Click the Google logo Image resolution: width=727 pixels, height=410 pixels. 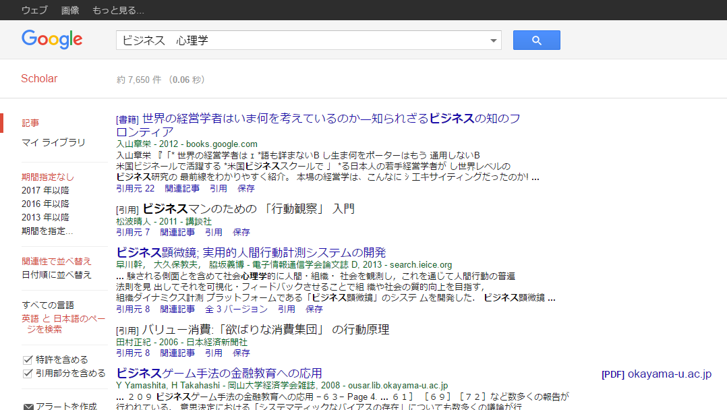pyautogui.click(x=52, y=40)
